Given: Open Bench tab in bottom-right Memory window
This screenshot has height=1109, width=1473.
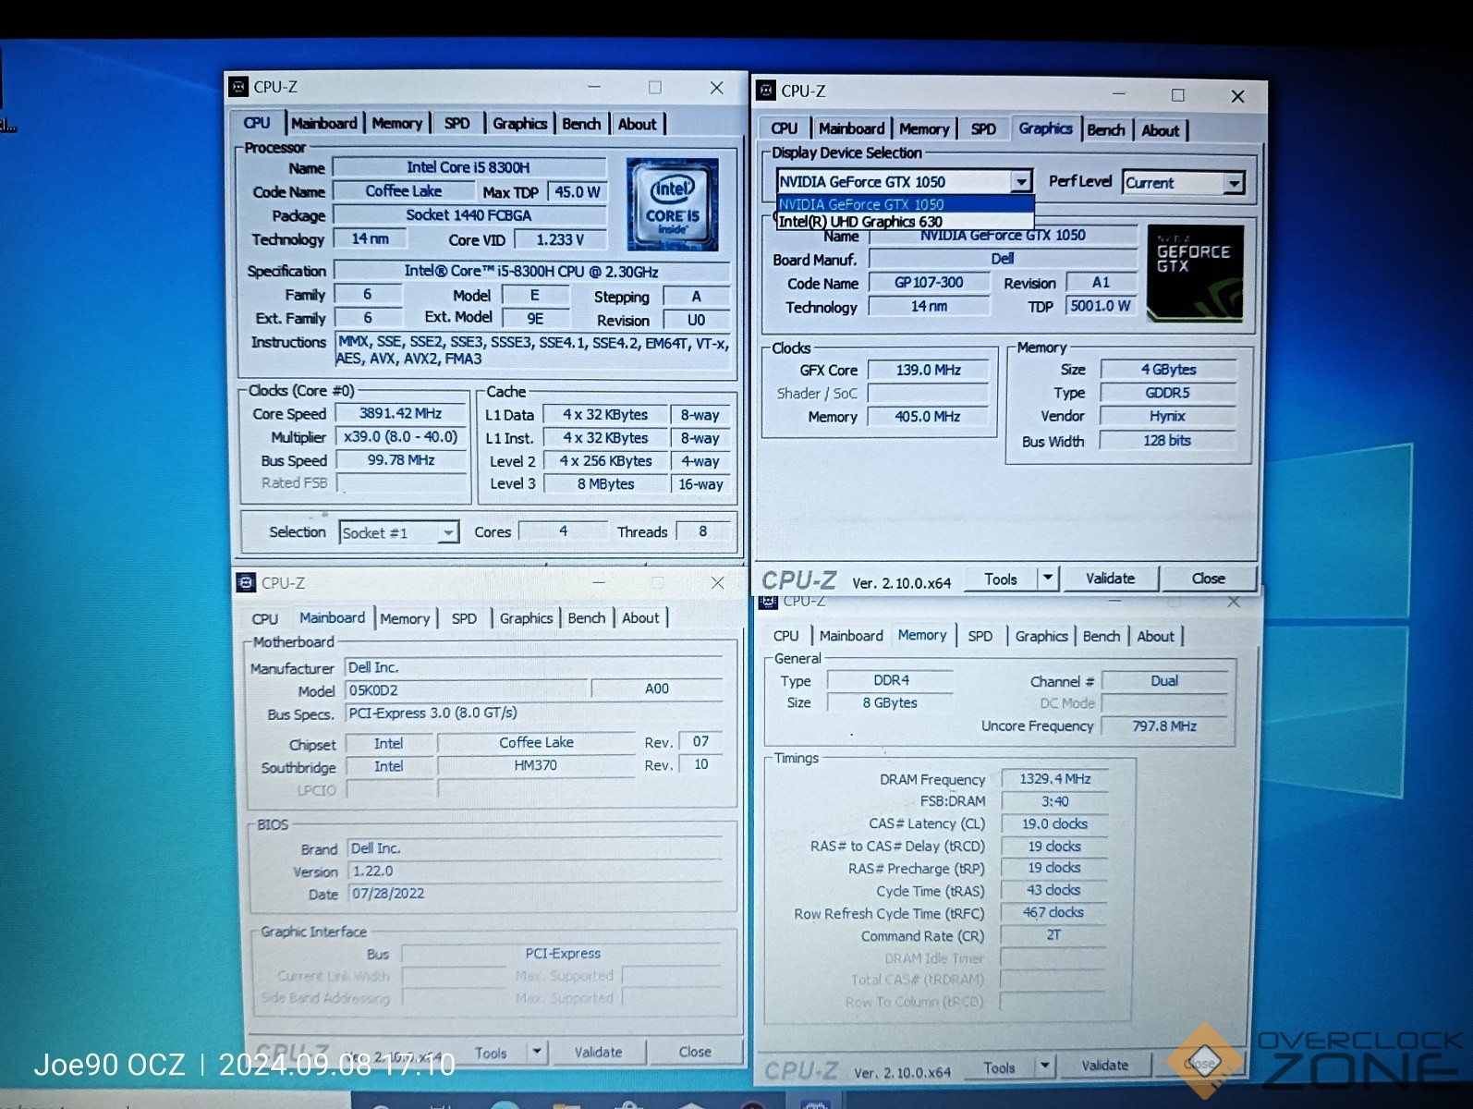Looking at the screenshot, I should click(x=1102, y=636).
